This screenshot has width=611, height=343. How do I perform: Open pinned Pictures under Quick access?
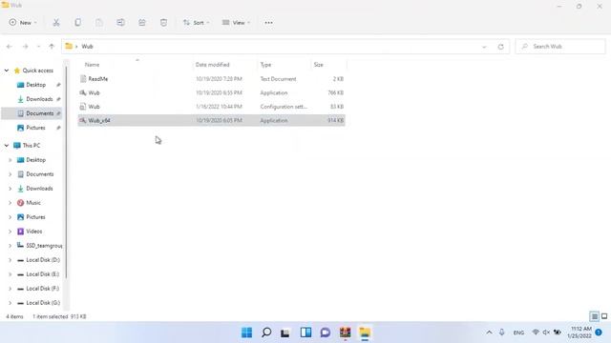[x=36, y=128]
